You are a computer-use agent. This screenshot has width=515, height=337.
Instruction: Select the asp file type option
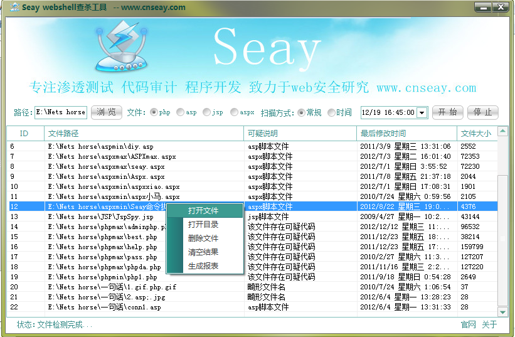pos(181,112)
